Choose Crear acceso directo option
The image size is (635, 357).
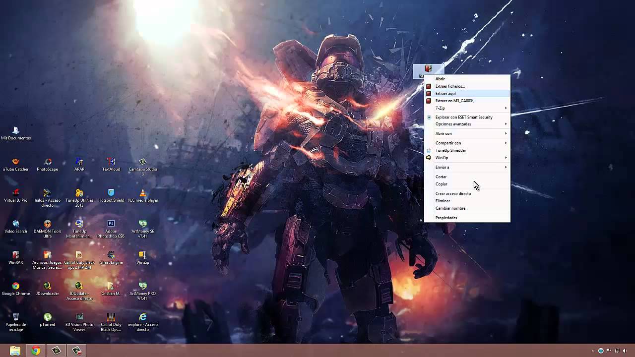(x=467, y=193)
